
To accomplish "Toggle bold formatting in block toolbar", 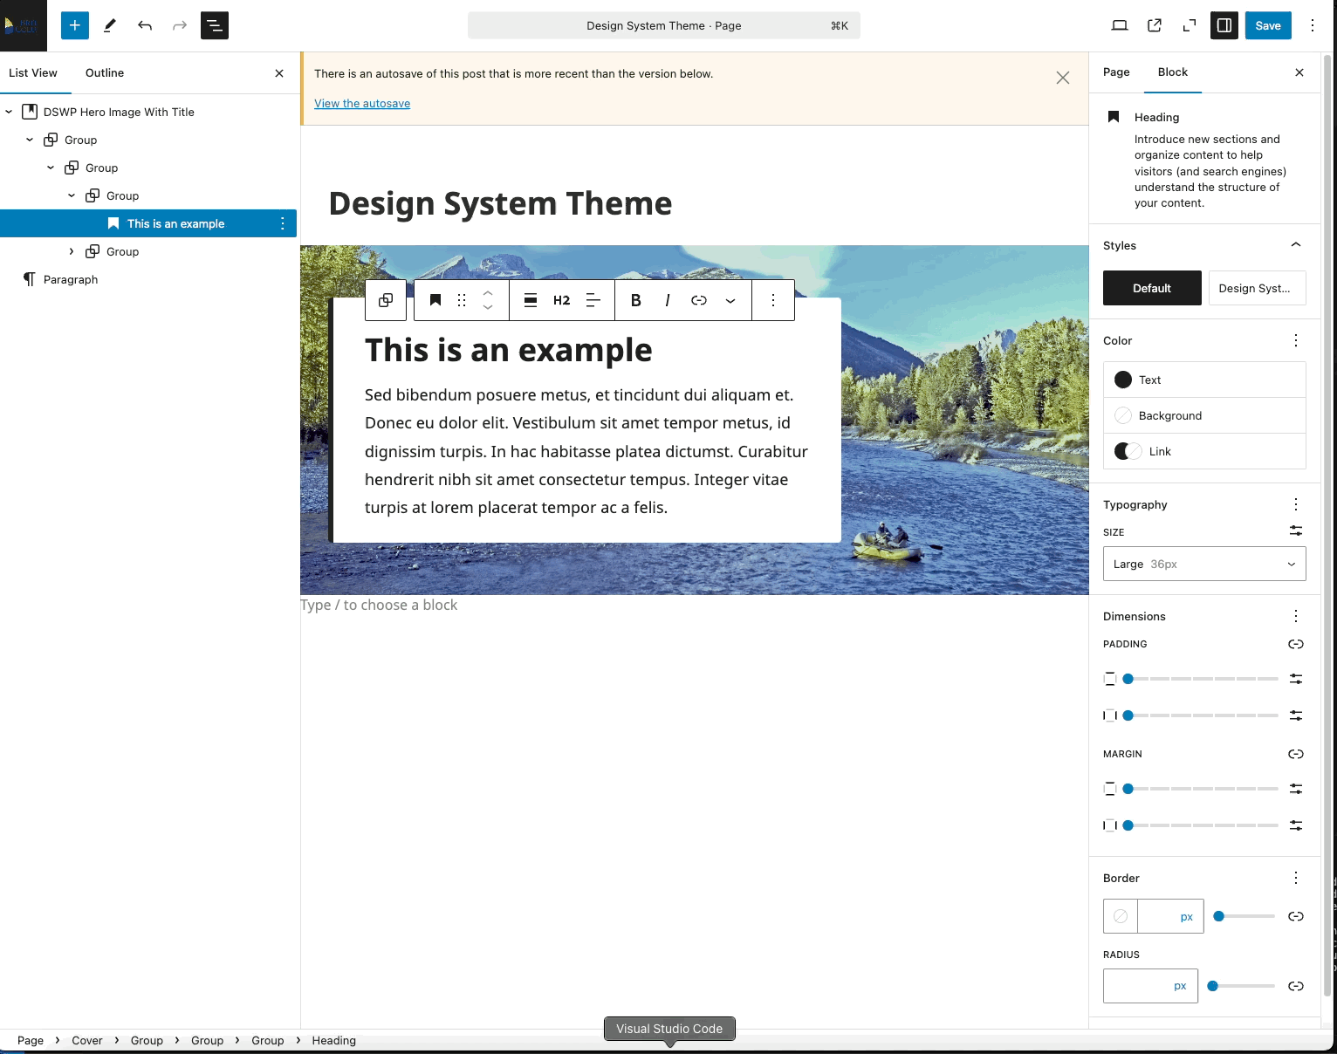I will [636, 300].
